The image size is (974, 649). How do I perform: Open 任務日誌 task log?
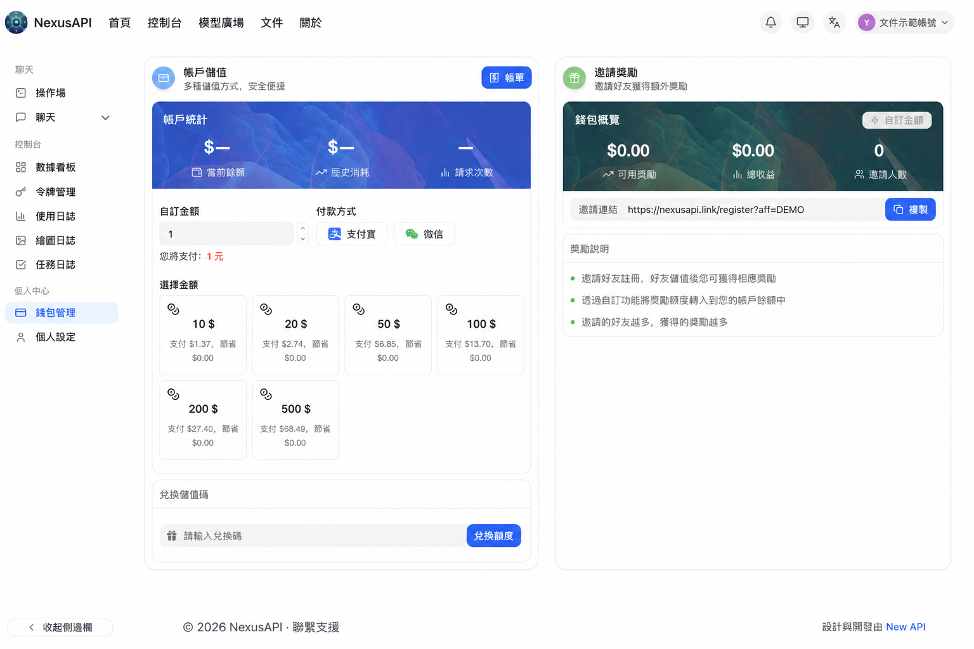coord(62,265)
